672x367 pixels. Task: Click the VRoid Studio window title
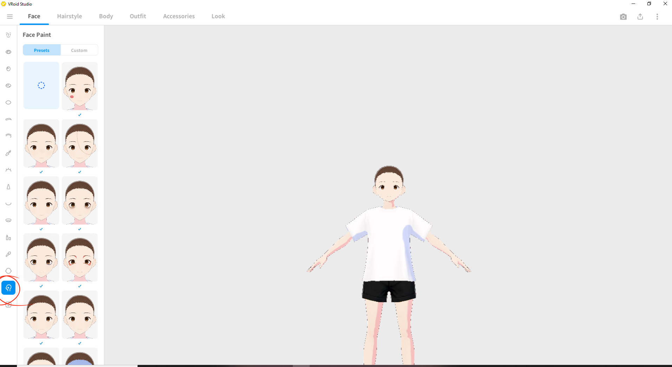[x=20, y=4]
